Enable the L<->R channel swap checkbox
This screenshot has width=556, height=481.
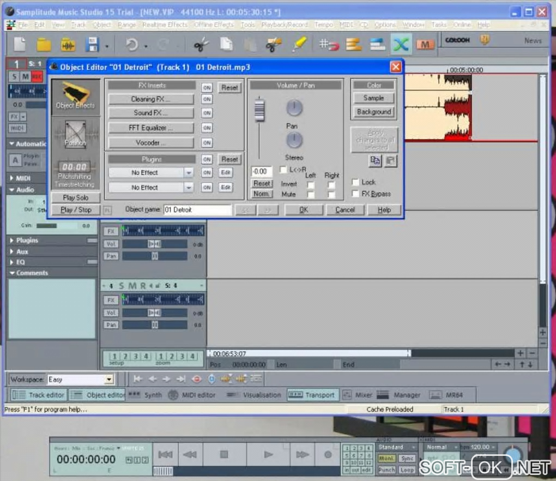pos(283,170)
